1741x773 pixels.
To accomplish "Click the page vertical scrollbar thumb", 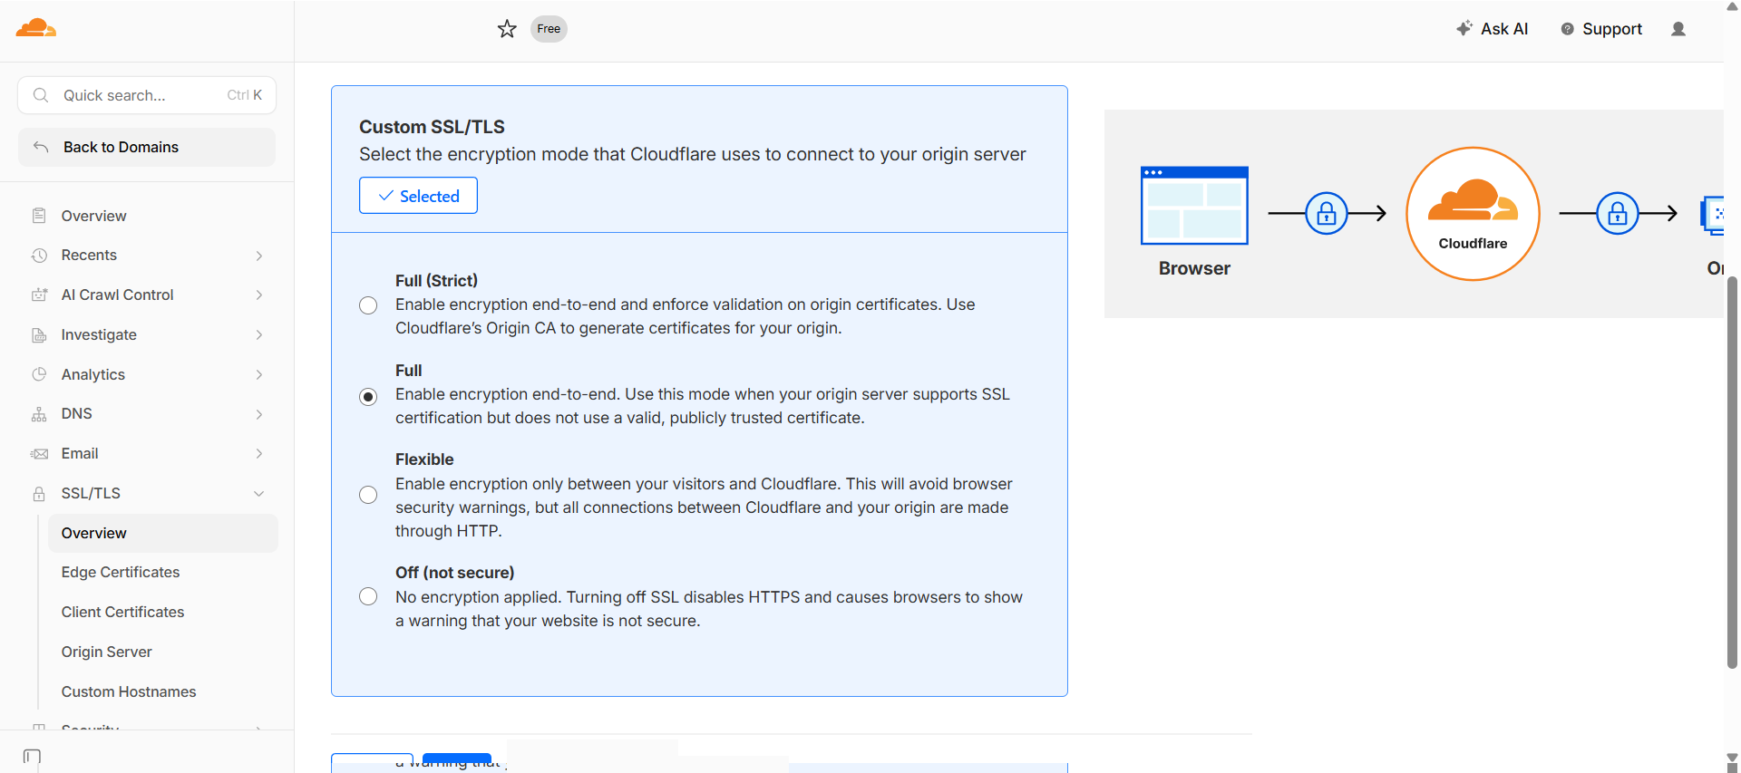I will tap(1732, 471).
